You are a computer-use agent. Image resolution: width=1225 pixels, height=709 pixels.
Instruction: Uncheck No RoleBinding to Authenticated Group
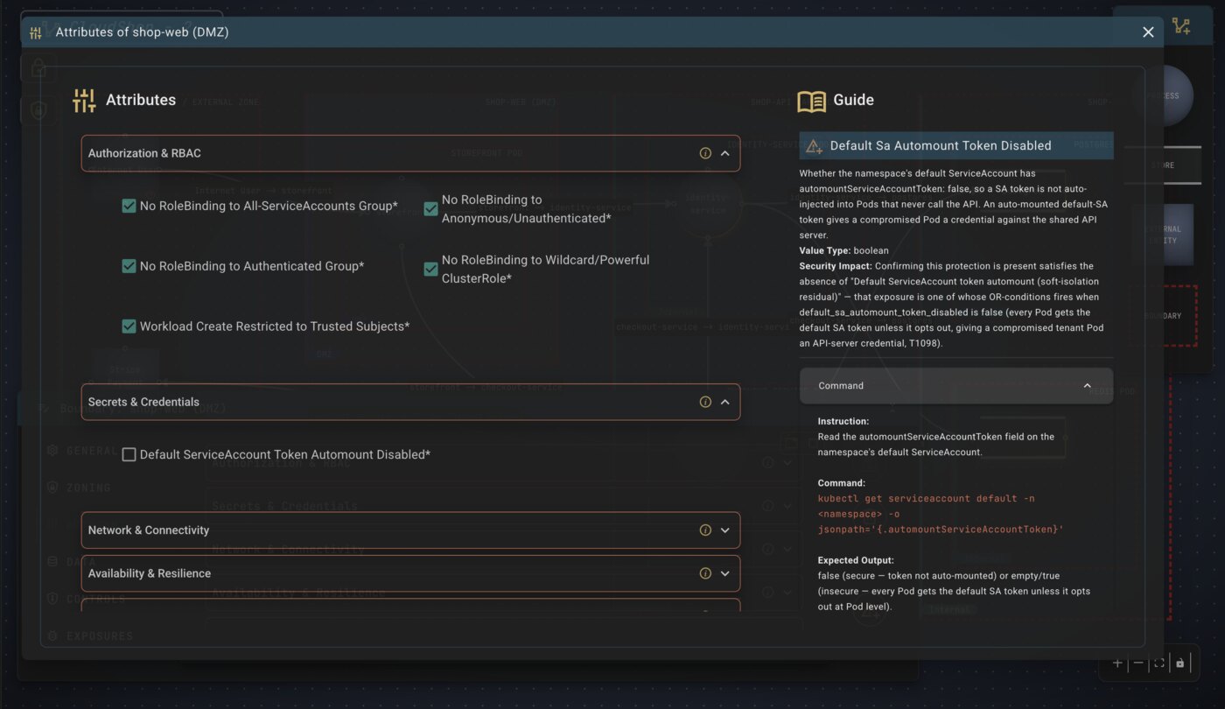(129, 266)
